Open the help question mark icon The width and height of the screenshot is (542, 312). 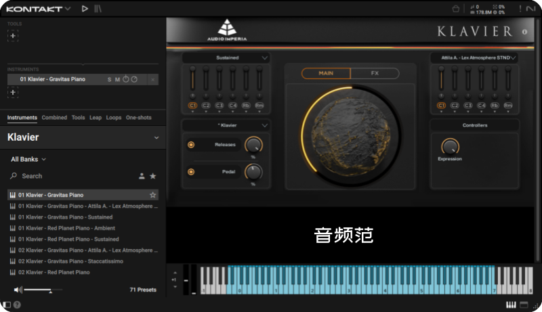[x=17, y=305]
